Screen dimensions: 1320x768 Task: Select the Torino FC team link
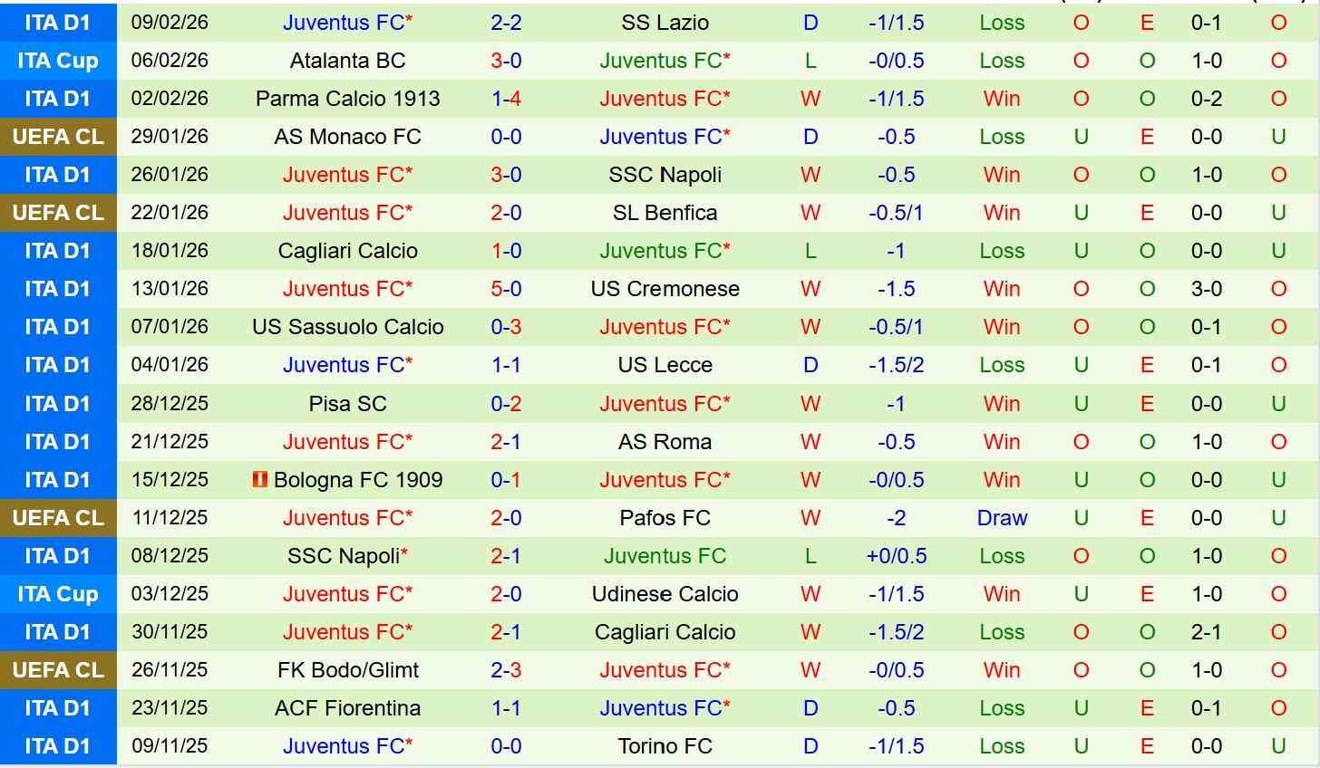point(665,746)
